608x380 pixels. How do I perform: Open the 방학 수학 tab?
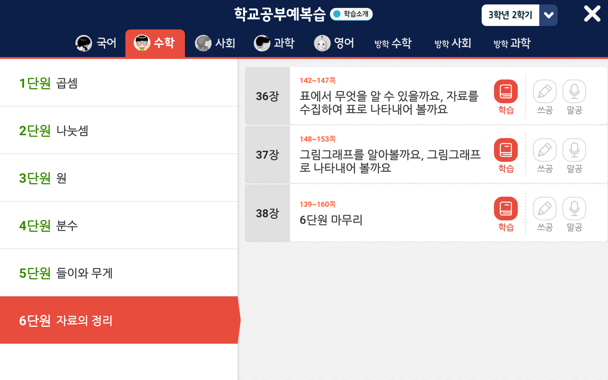tap(393, 43)
